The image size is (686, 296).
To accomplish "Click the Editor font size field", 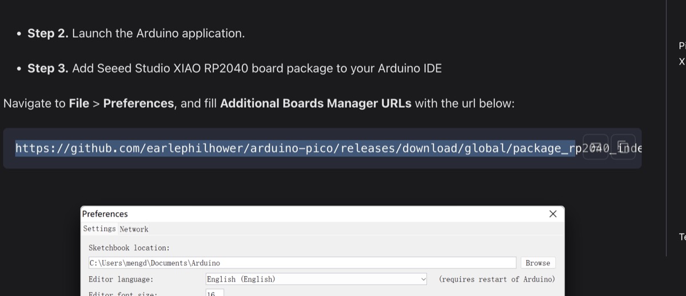I will click(x=214, y=293).
